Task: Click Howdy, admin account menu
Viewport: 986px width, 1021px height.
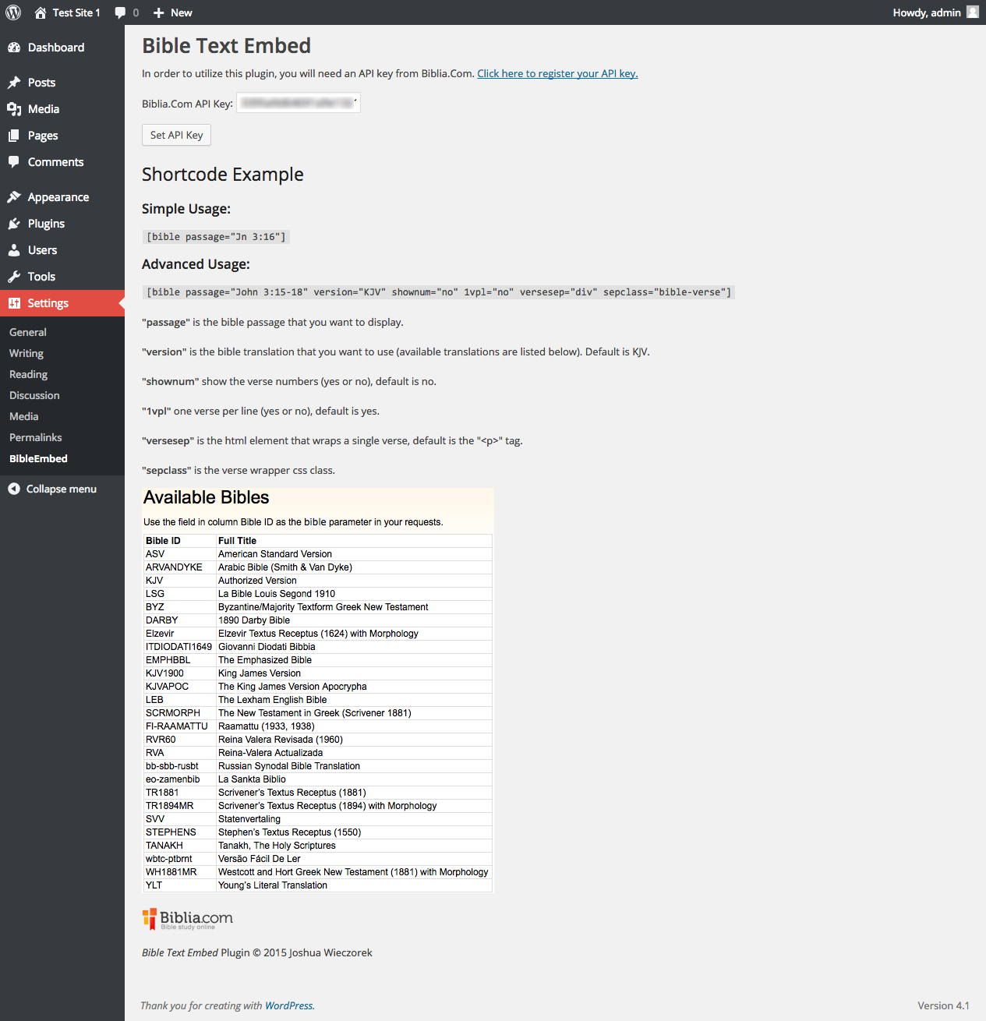Action: click(935, 12)
